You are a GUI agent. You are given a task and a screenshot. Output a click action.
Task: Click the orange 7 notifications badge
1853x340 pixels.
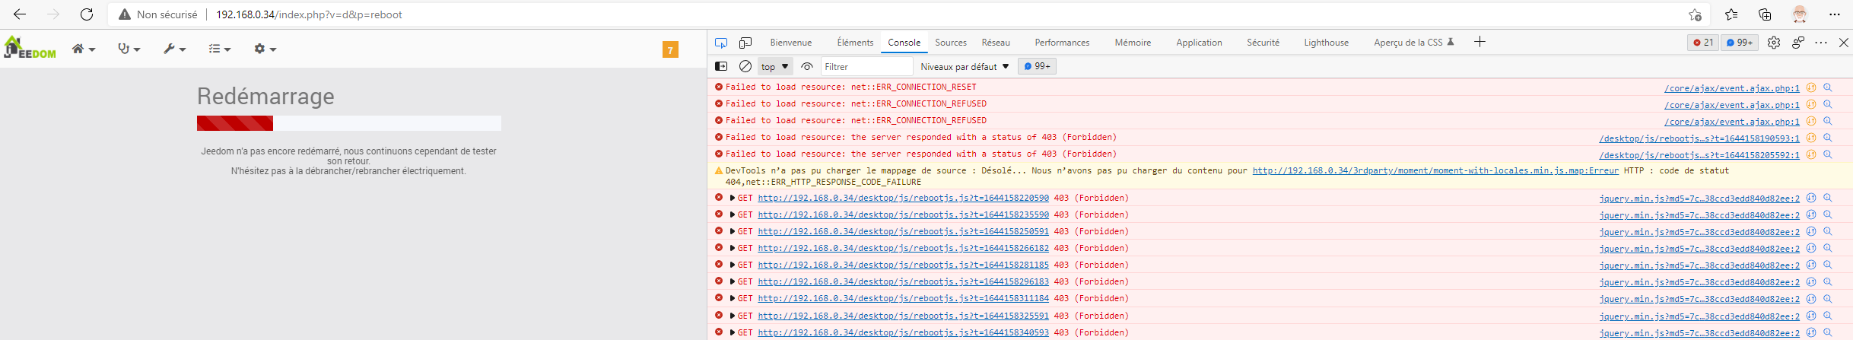(x=670, y=50)
